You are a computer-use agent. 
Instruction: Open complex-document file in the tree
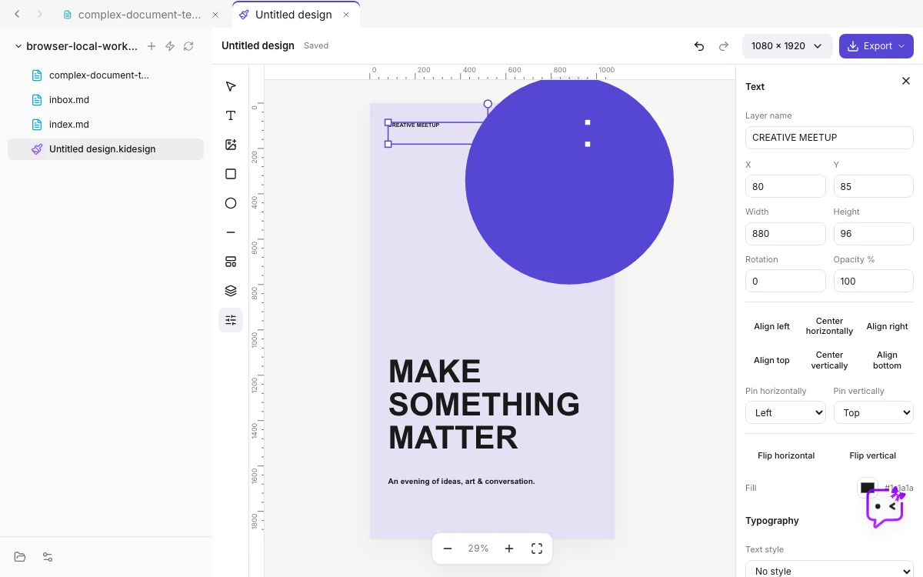pos(105,75)
